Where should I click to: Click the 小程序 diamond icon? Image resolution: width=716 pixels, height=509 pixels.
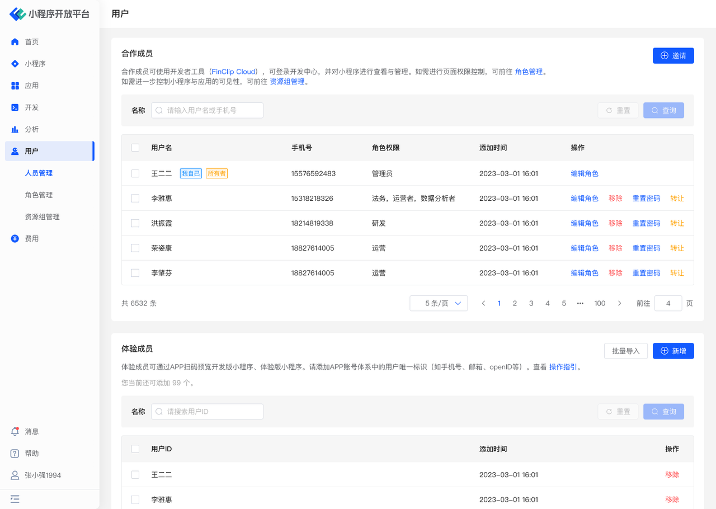coord(15,64)
